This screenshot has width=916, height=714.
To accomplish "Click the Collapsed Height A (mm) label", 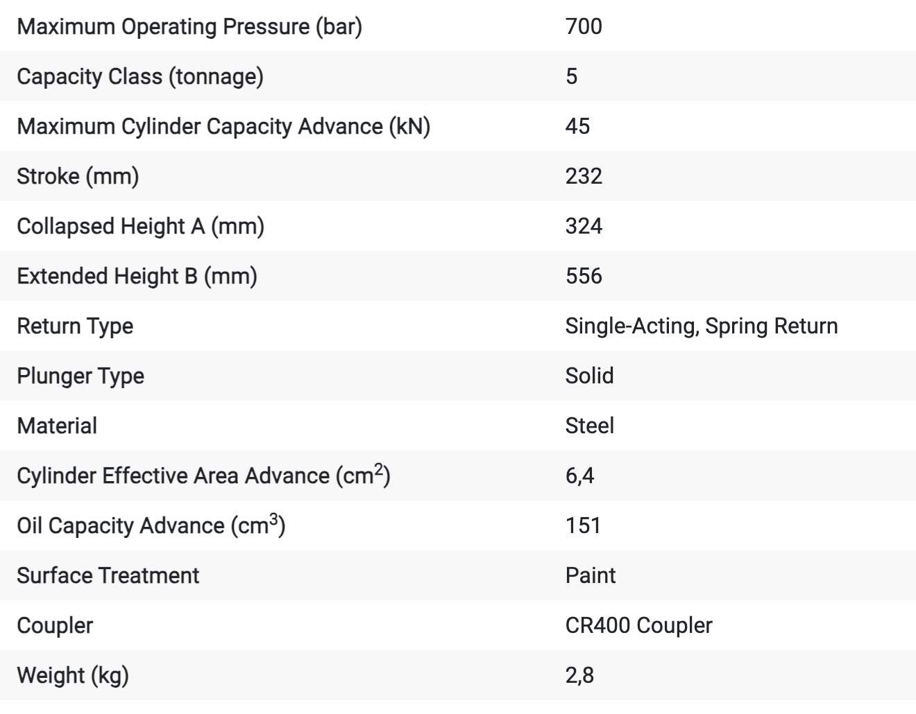I will tap(140, 226).
